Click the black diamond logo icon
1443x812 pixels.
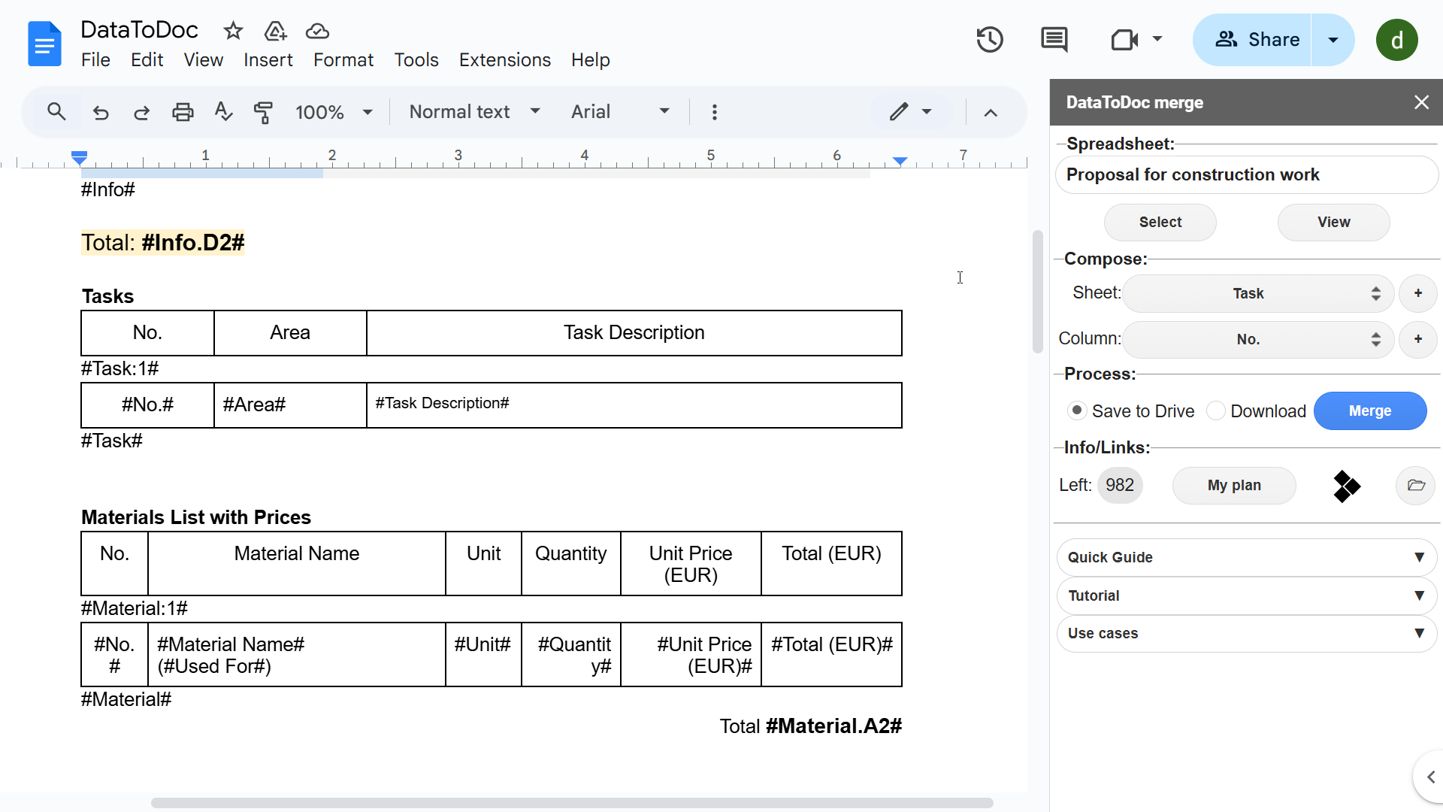[x=1346, y=486]
